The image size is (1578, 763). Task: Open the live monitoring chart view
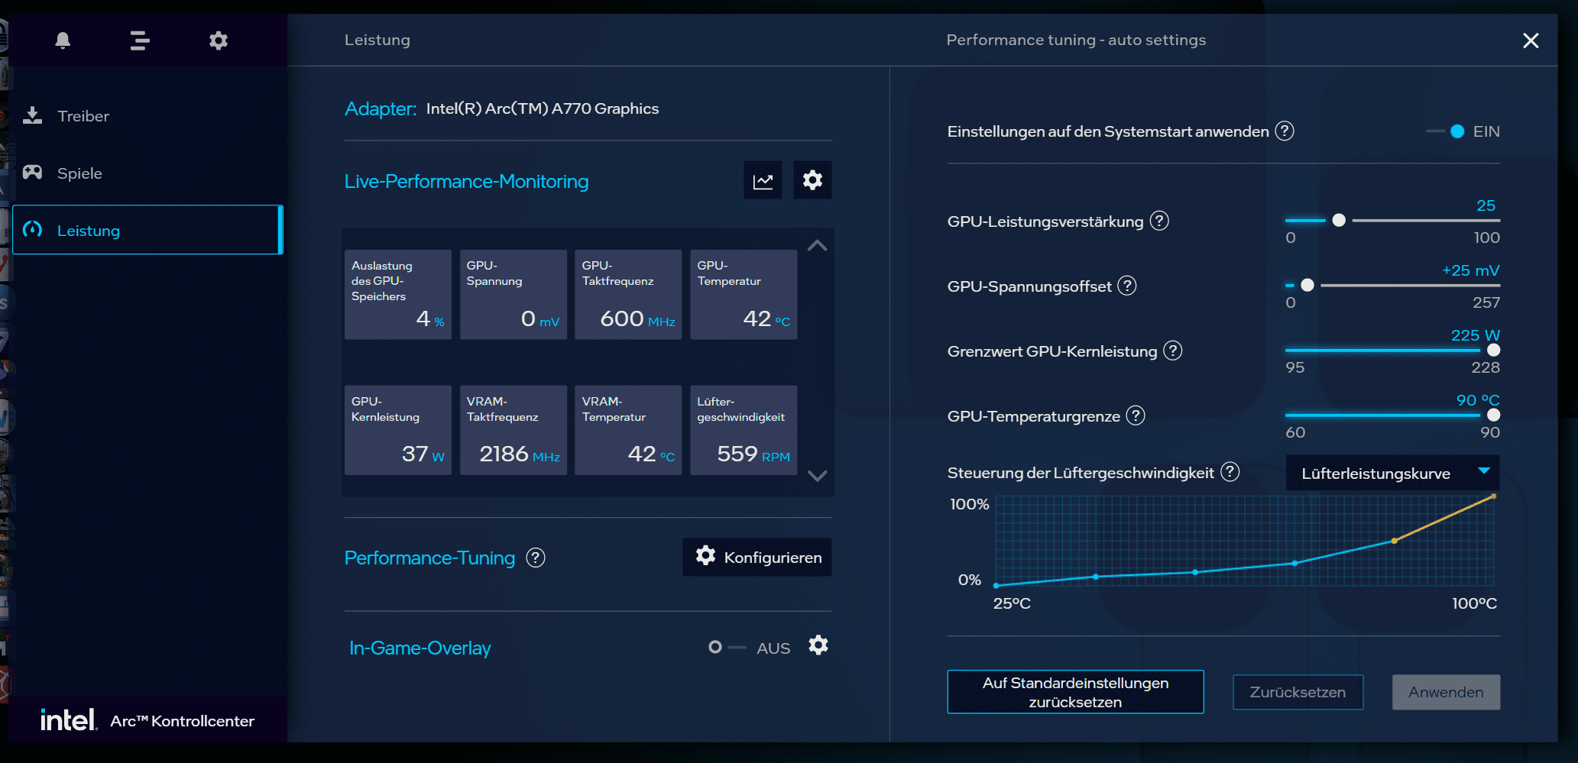click(763, 180)
